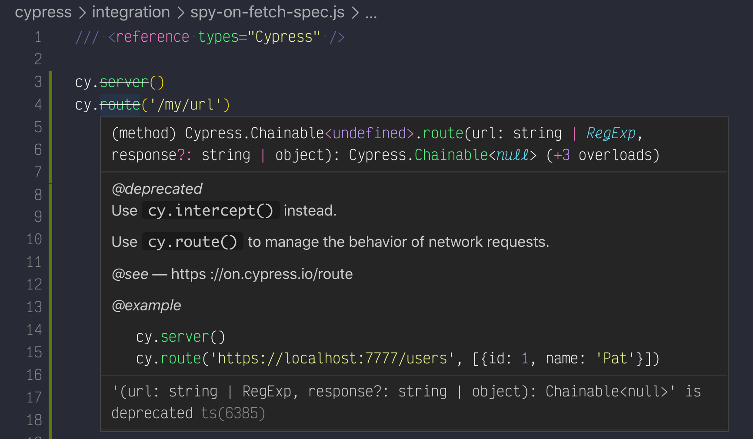
Task: Click the 'Pat' name string in example
Action: point(615,358)
